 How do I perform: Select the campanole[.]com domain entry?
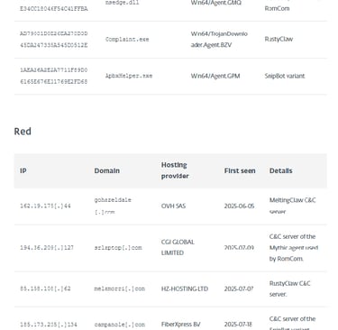tap(120, 325)
